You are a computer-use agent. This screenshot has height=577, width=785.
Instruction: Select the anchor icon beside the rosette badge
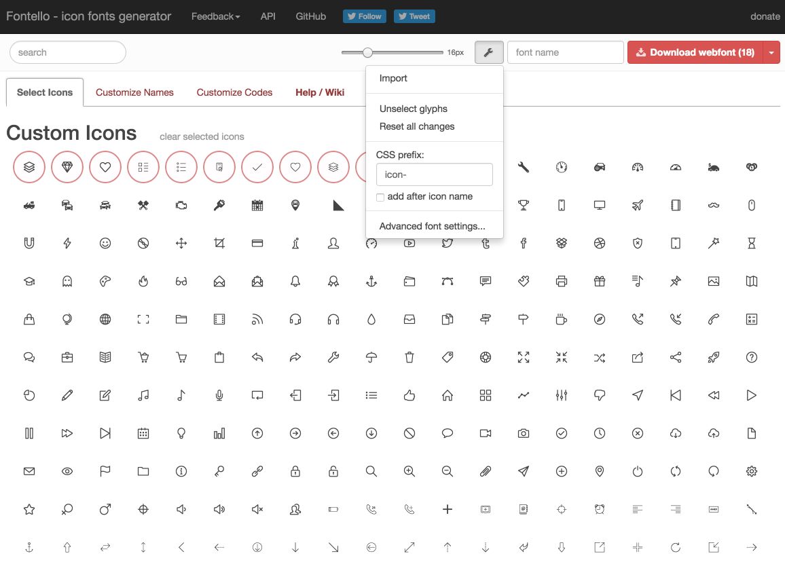371,281
